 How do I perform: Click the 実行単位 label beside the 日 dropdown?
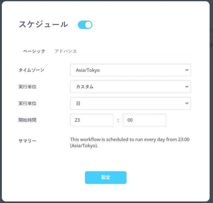click(27, 104)
